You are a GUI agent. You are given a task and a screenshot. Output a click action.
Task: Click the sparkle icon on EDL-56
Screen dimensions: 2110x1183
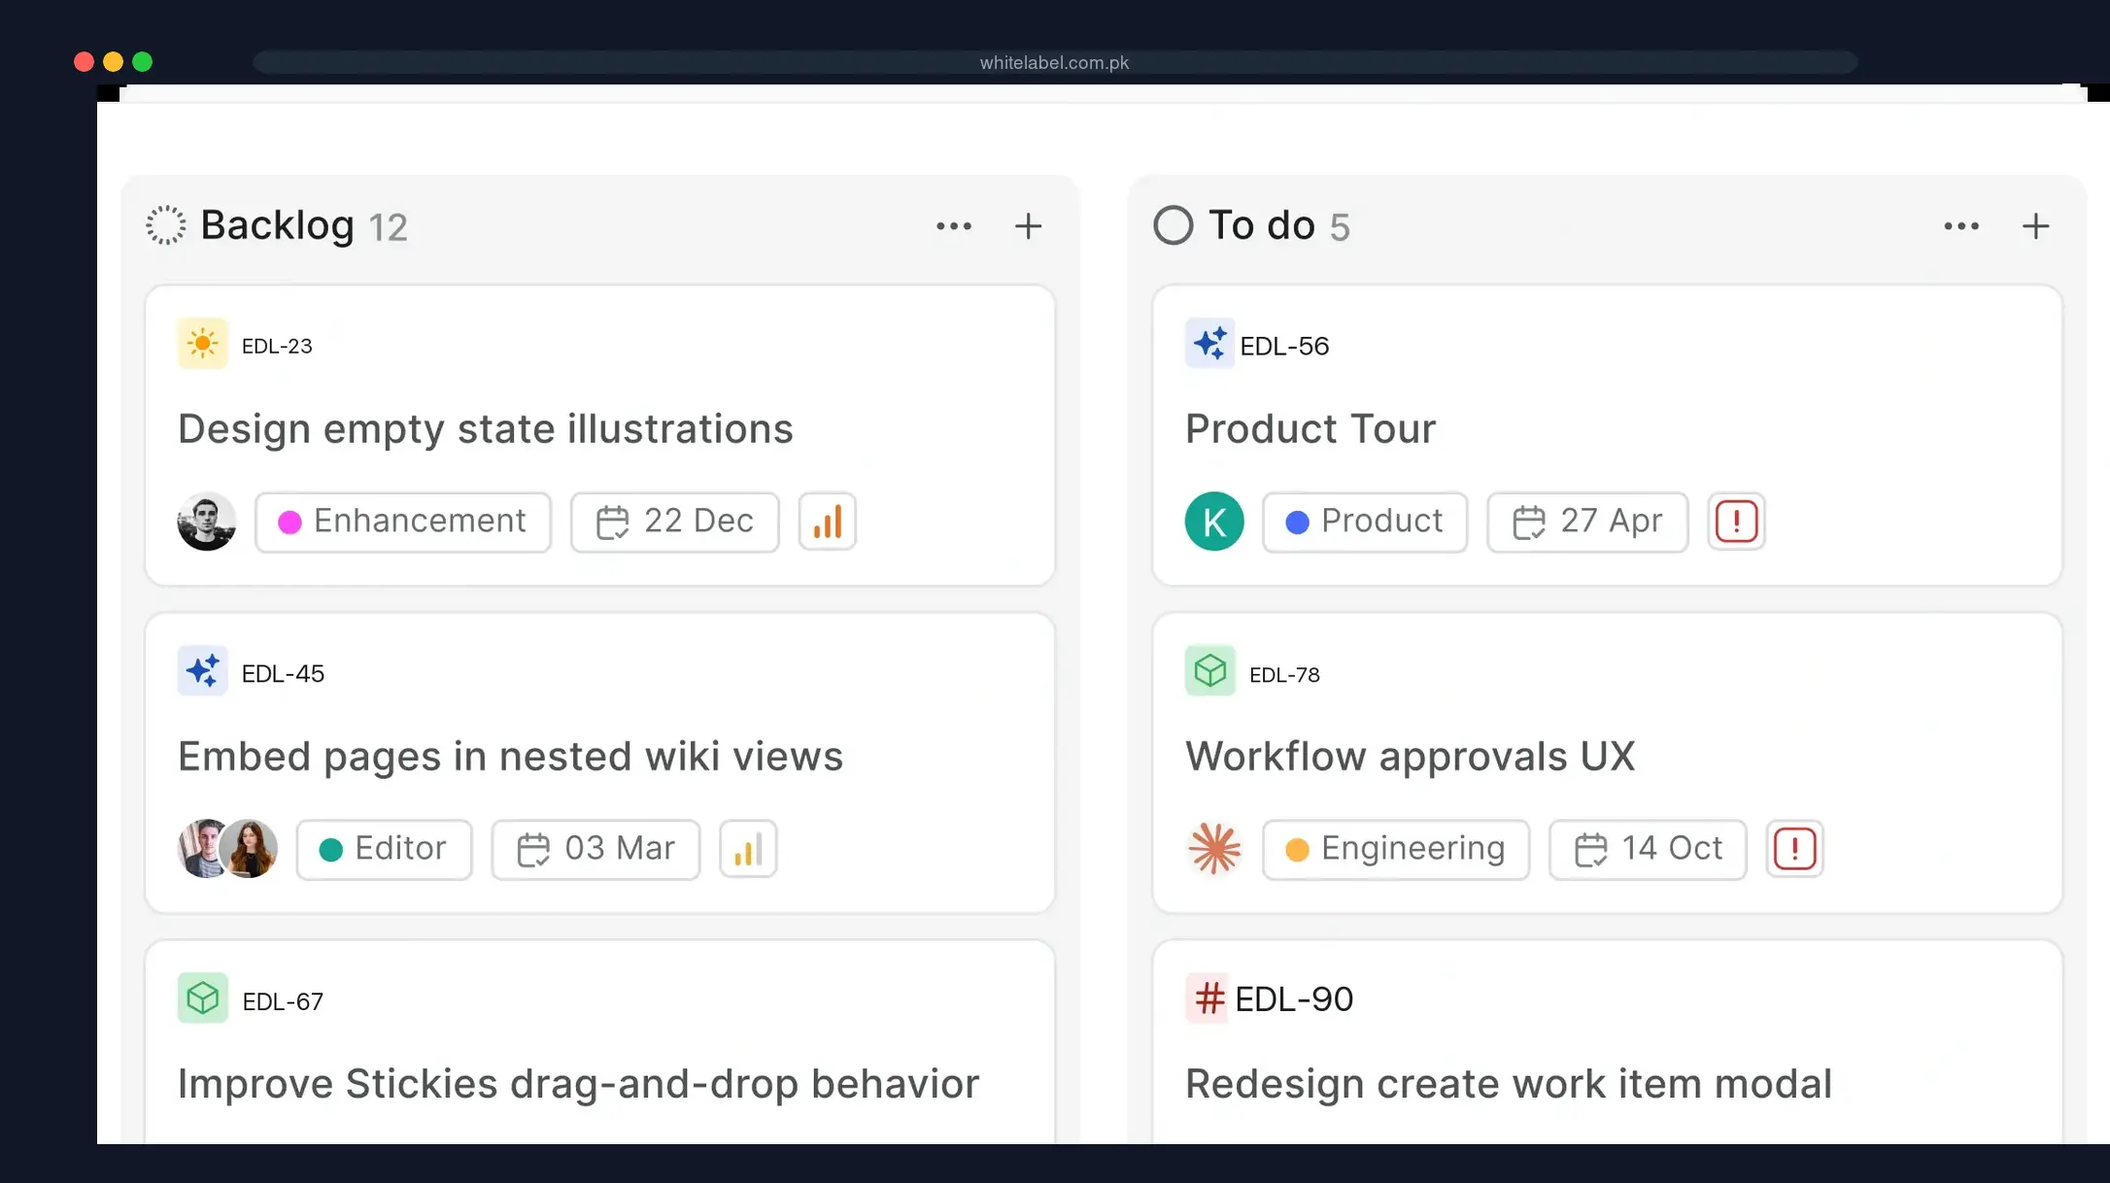(x=1209, y=344)
